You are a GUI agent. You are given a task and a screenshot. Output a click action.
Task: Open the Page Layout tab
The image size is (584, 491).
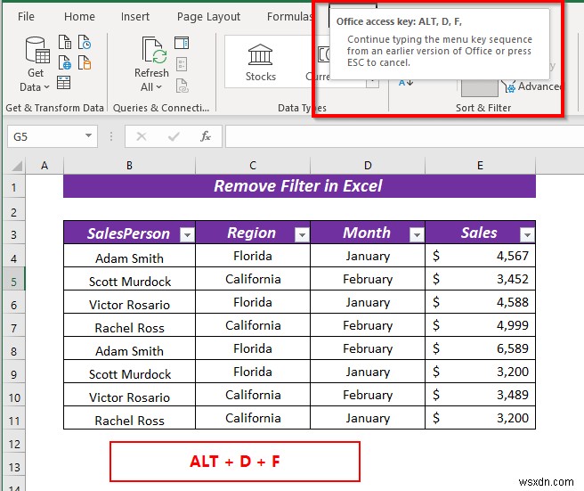208,16
